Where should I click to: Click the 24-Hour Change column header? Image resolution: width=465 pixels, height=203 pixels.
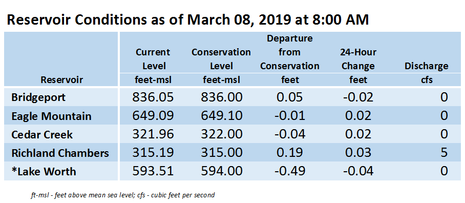(x=358, y=66)
